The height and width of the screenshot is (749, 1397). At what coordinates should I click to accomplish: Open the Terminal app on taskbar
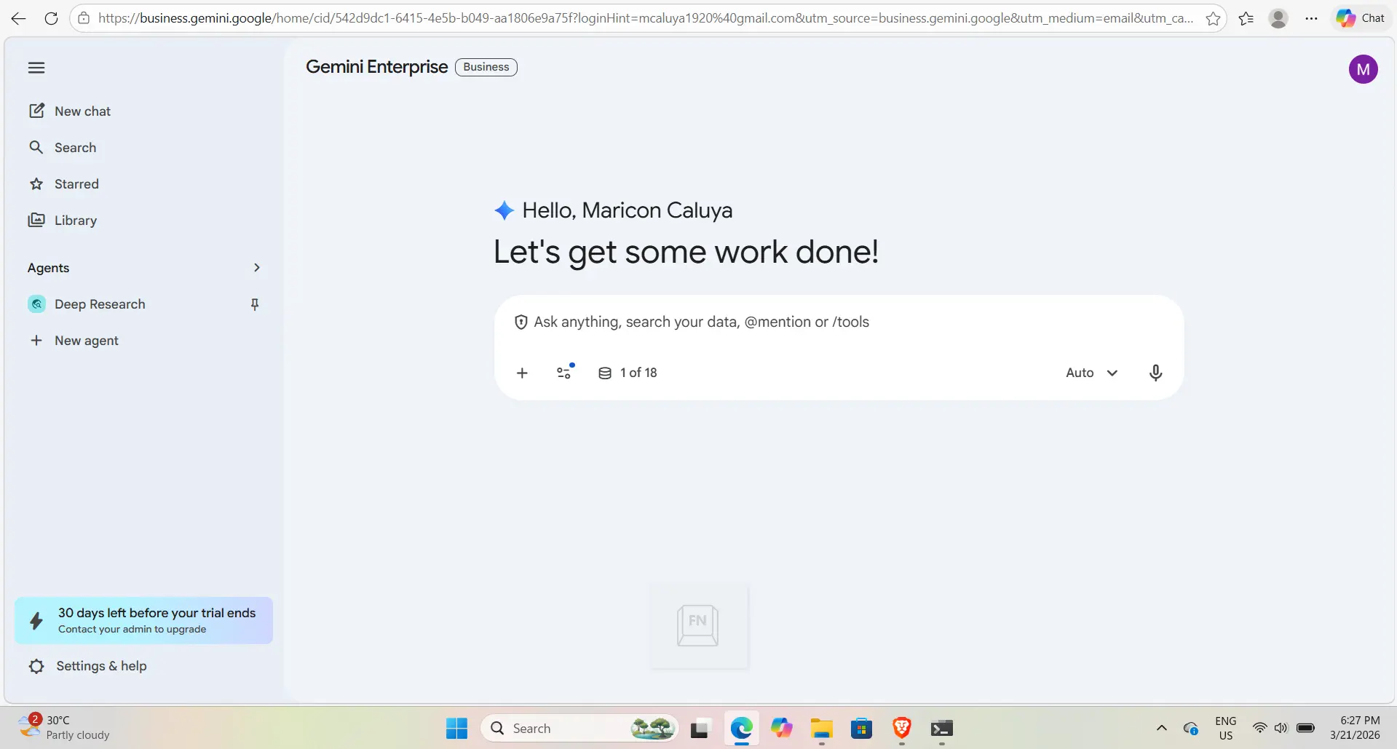click(x=941, y=728)
